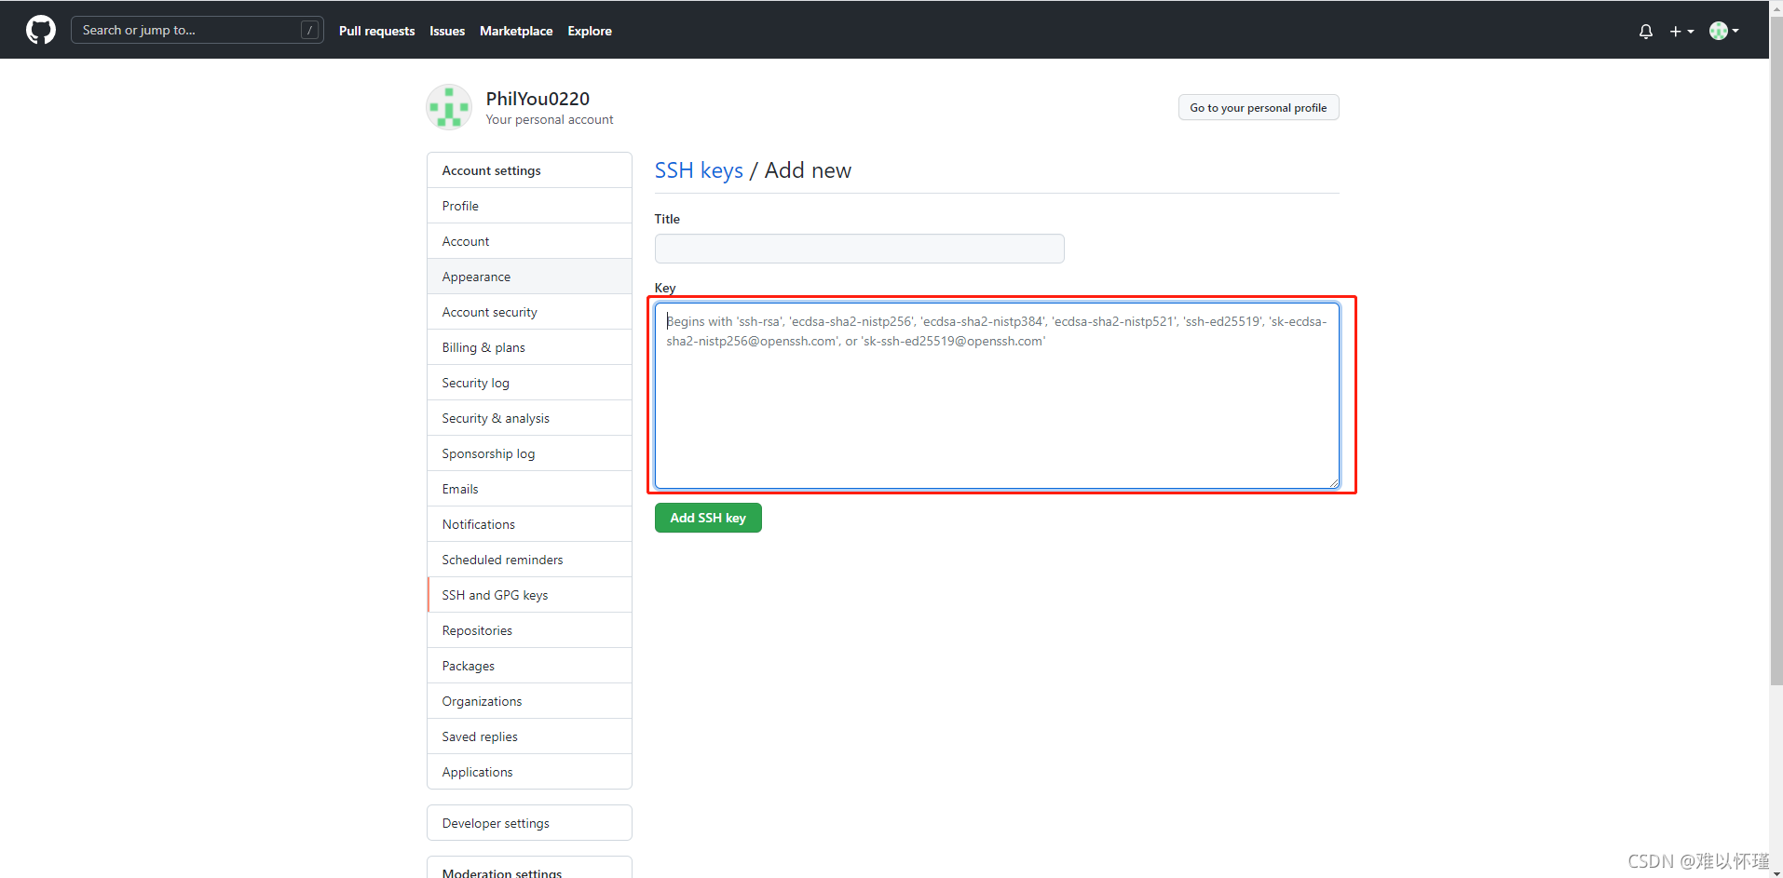This screenshot has height=878, width=1783.
Task: Click Go to your personal profile button
Action: tap(1259, 107)
